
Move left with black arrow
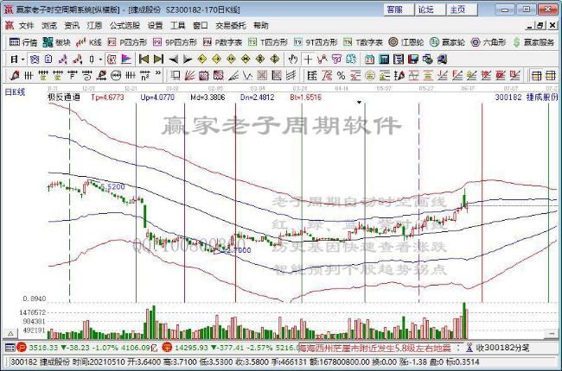click(173, 60)
